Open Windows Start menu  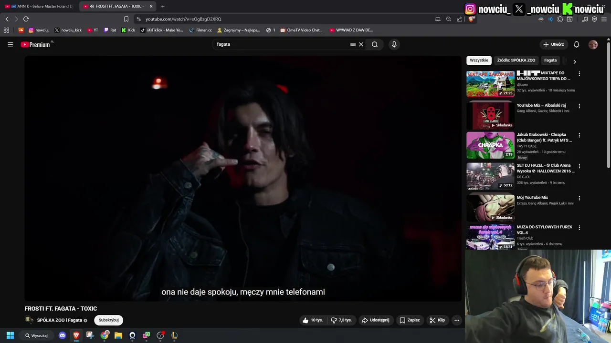(x=10, y=335)
